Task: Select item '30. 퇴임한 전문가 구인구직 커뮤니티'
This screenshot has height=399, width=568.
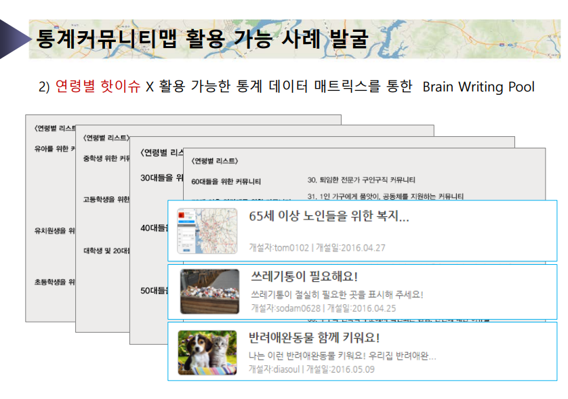Action: tap(361, 180)
